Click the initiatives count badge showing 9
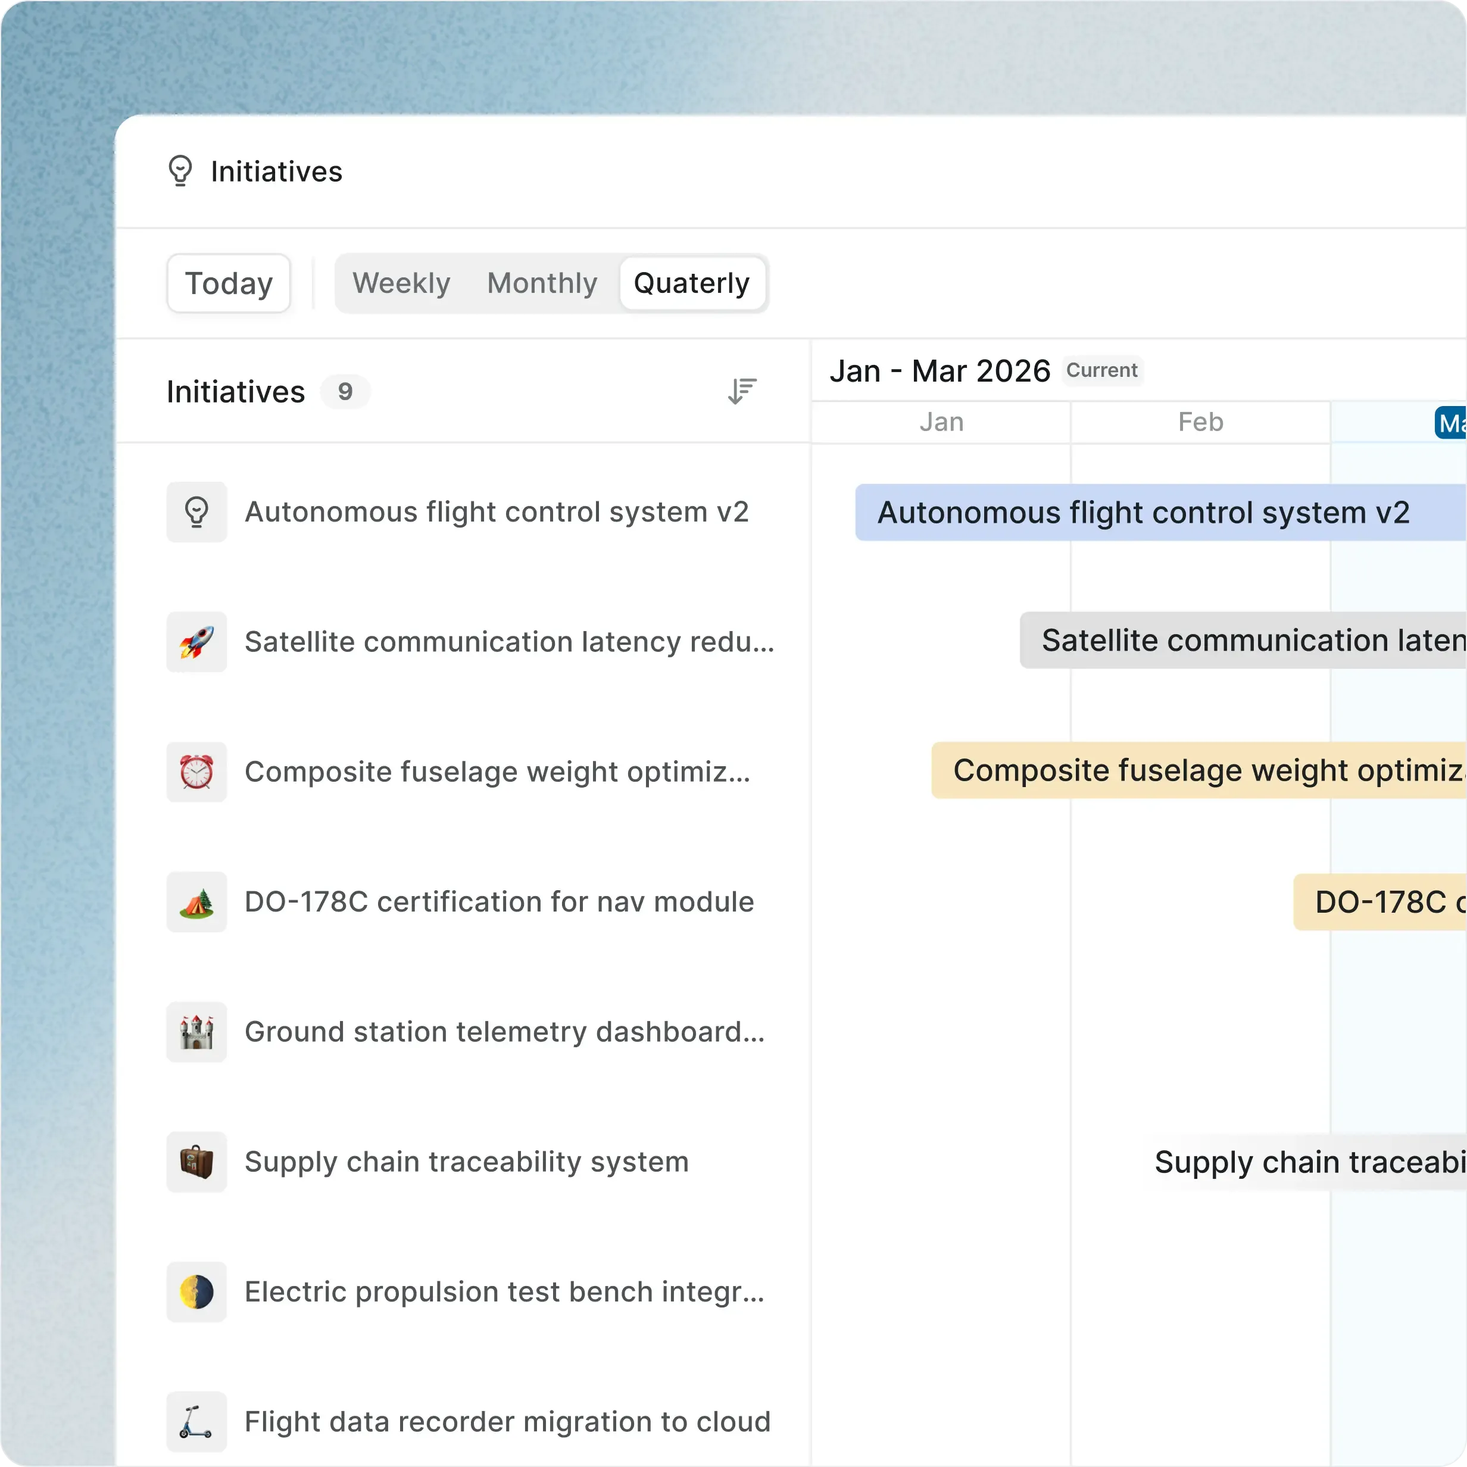 [x=345, y=391]
